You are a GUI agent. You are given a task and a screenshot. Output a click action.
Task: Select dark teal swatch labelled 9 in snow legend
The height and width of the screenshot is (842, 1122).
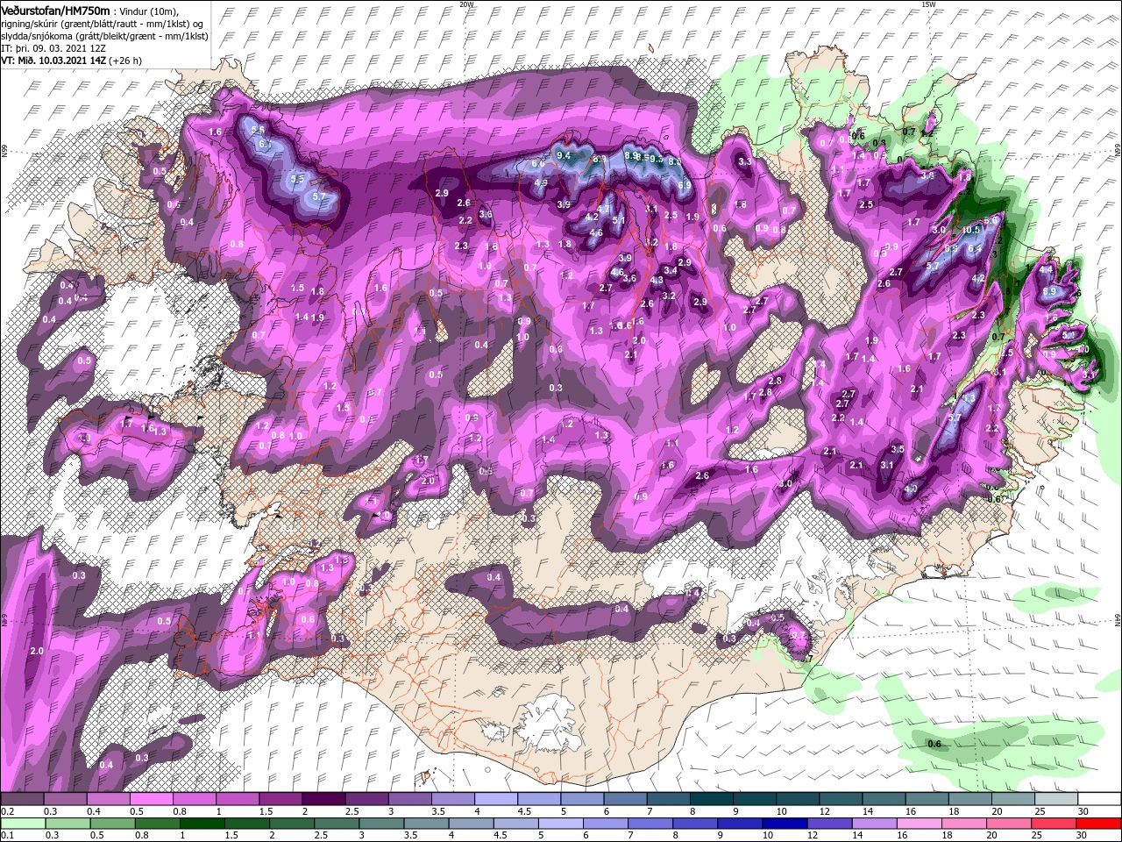click(755, 799)
